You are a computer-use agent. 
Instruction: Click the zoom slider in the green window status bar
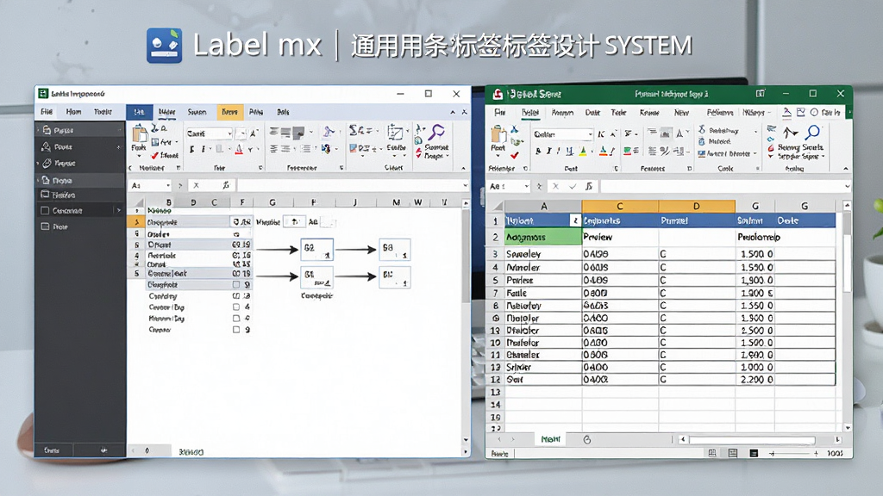point(794,453)
